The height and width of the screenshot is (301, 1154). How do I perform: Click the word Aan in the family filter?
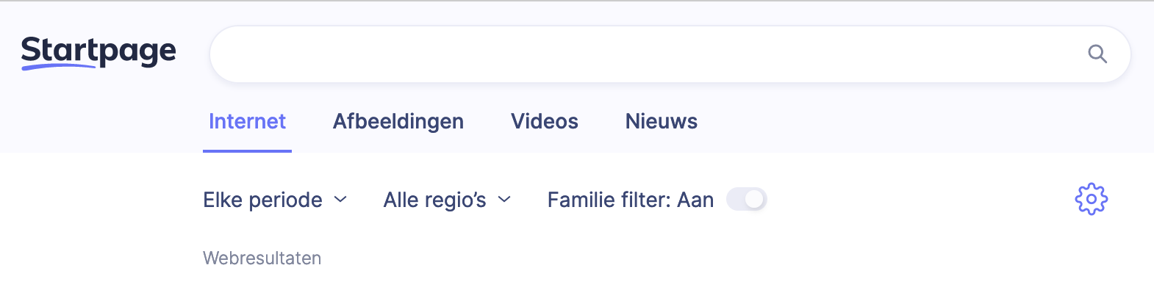[695, 200]
